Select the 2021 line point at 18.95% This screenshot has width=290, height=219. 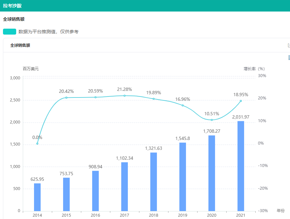[x=241, y=101]
